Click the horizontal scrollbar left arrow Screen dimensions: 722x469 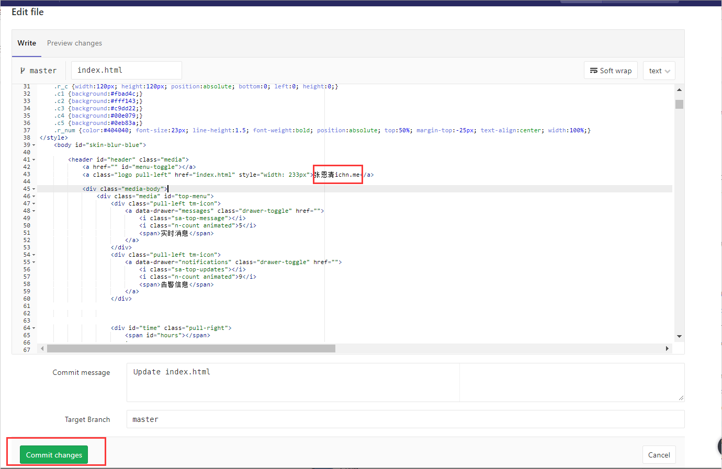tap(42, 348)
